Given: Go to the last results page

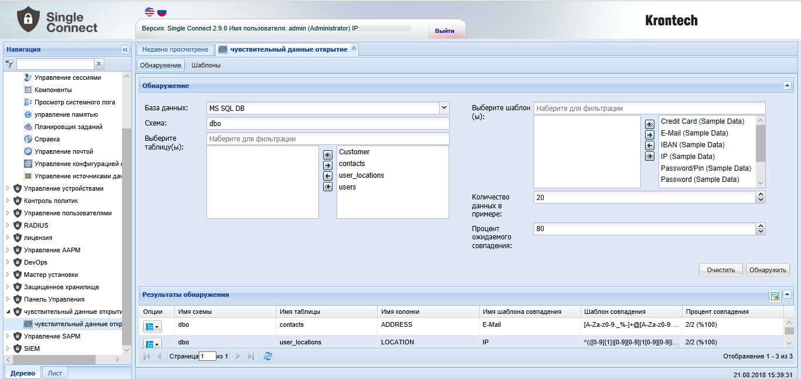Looking at the screenshot, I should [251, 356].
